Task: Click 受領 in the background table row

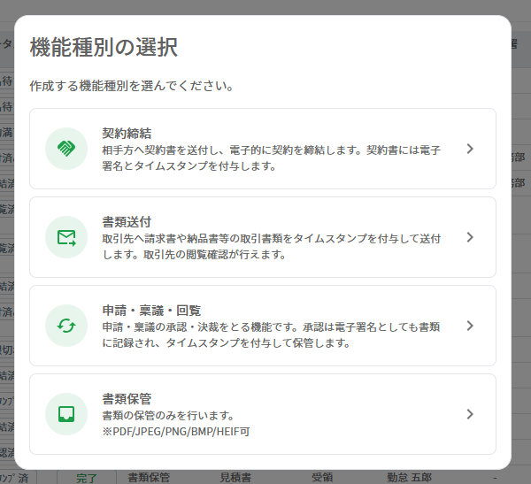Action: [x=322, y=478]
